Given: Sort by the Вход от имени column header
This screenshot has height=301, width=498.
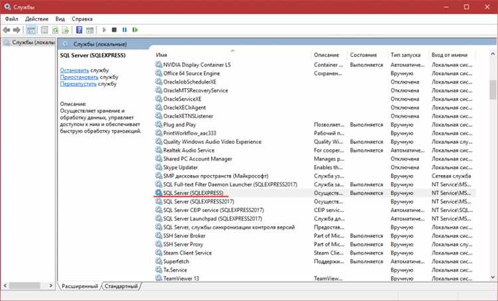Looking at the screenshot, I should click(452, 55).
